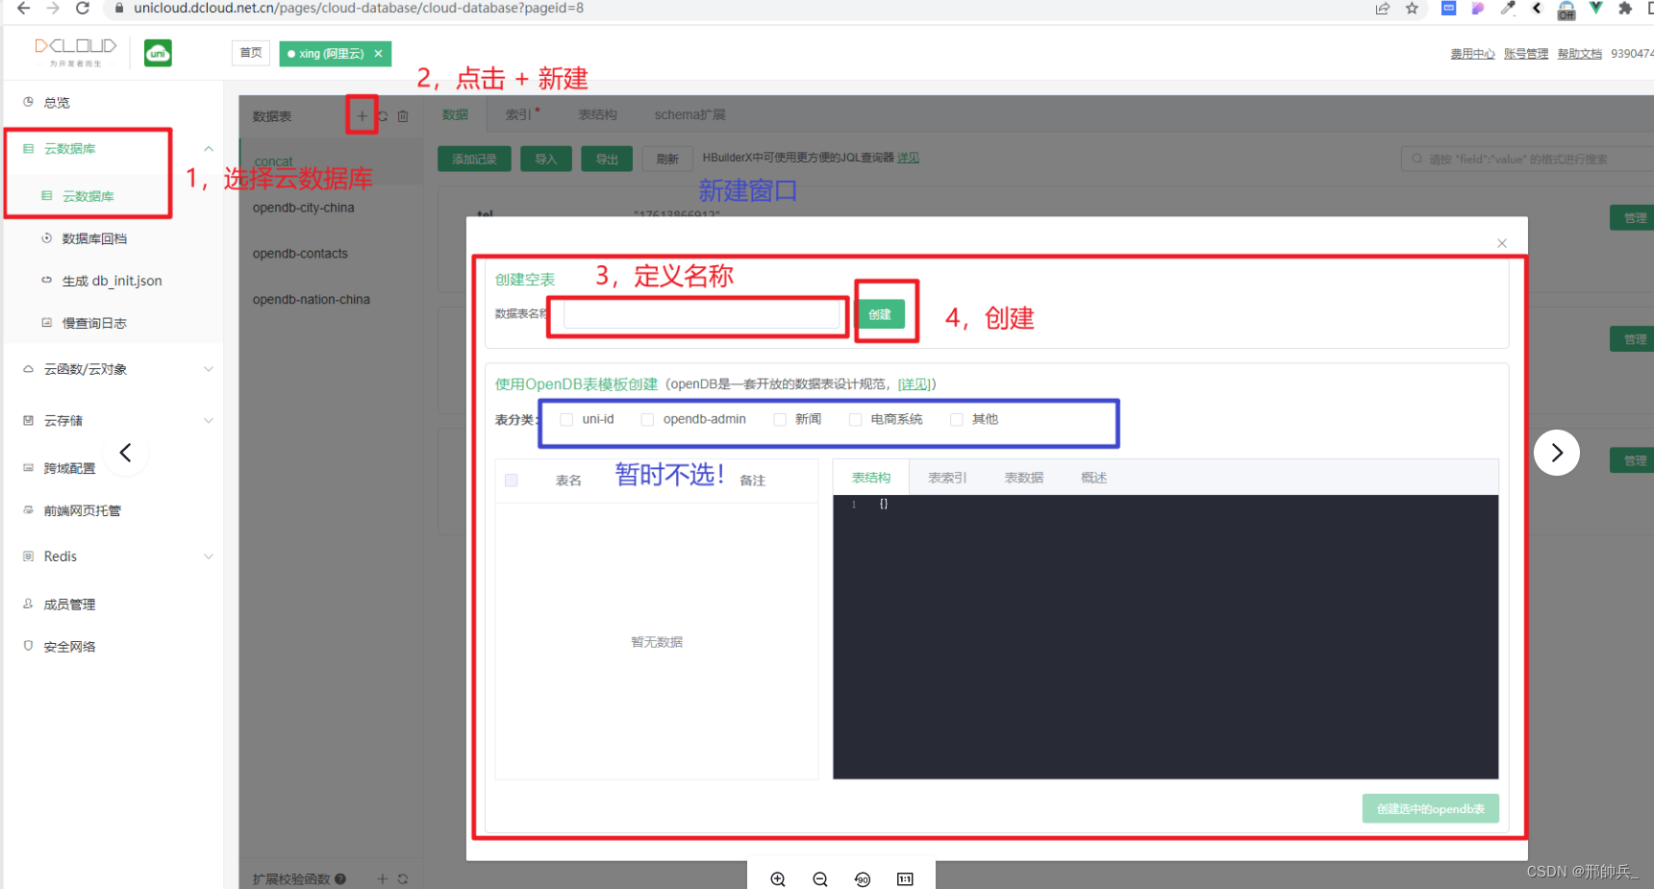This screenshot has height=889, width=1654.
Task: Zoom in on the image viewer
Action: [x=778, y=879]
